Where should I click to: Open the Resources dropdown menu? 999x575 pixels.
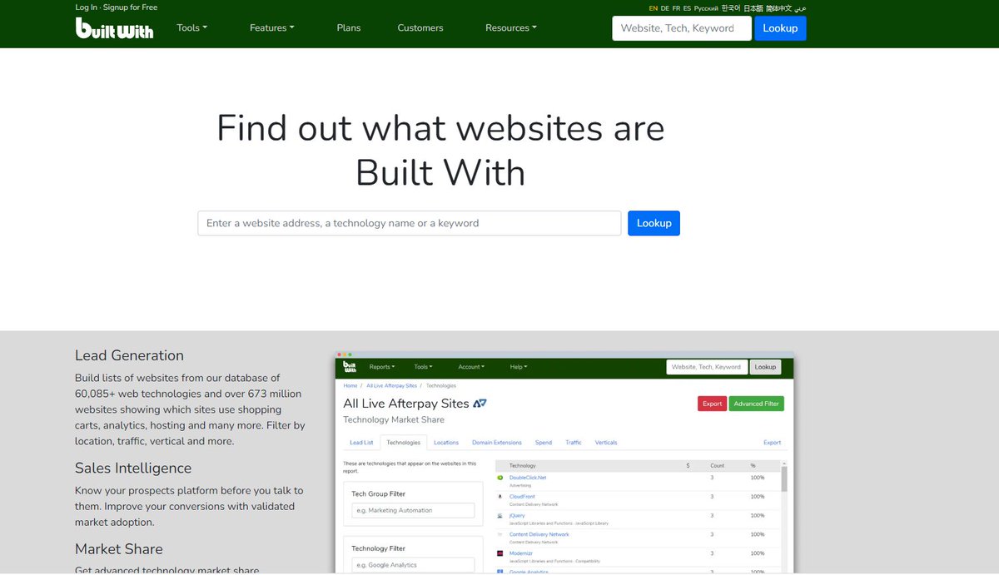pyautogui.click(x=511, y=27)
